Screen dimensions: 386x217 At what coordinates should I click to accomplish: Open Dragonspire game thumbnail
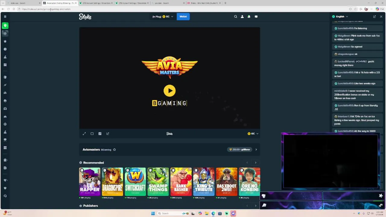pyautogui.click(x=112, y=182)
